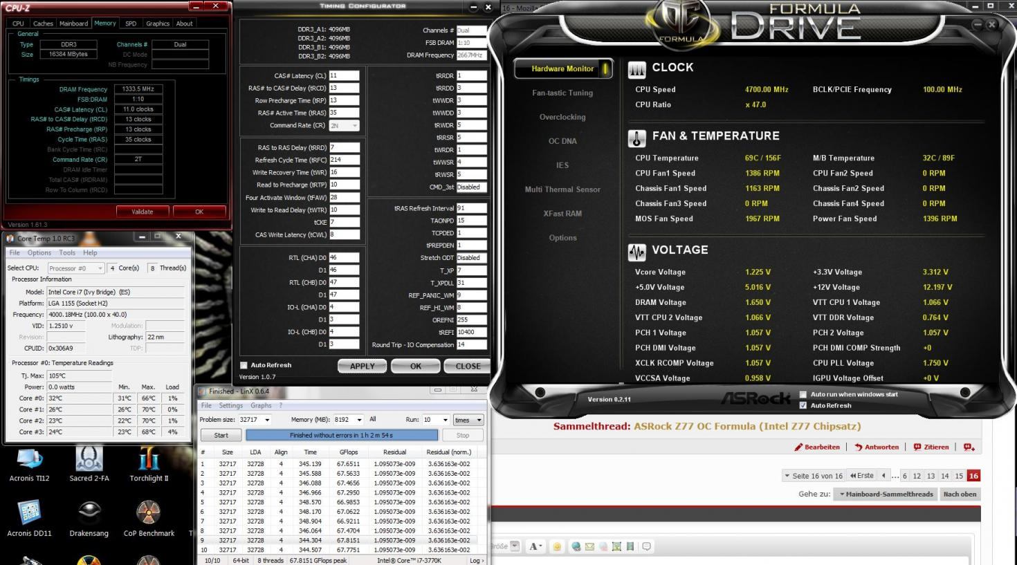The width and height of the screenshot is (1017, 565).
Task: Open Sacred 2-FA desktop shortcut
Action: pos(89,464)
